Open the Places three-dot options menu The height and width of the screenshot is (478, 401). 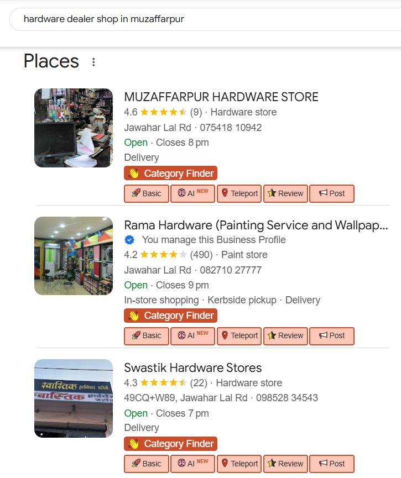93,62
